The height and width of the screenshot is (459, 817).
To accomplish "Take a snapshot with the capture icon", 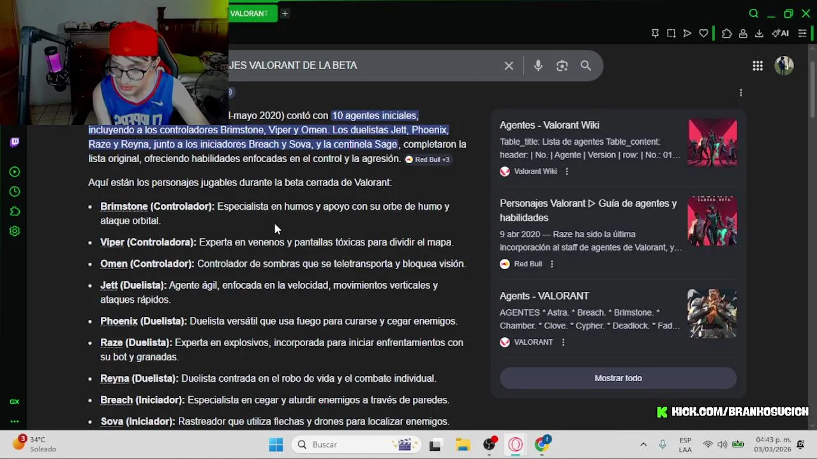I will tap(671, 33).
